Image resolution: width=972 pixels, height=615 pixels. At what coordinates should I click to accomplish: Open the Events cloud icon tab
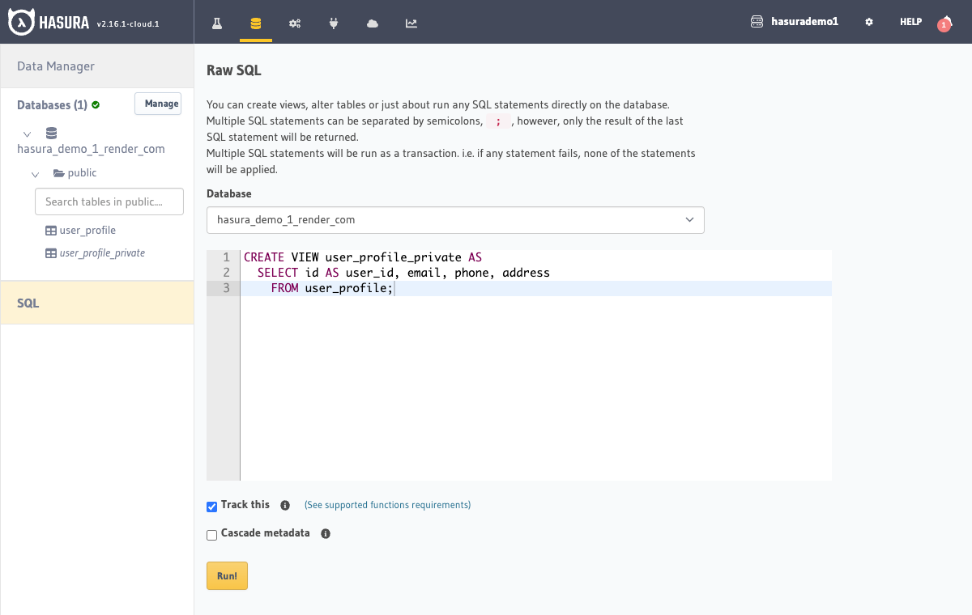(373, 23)
